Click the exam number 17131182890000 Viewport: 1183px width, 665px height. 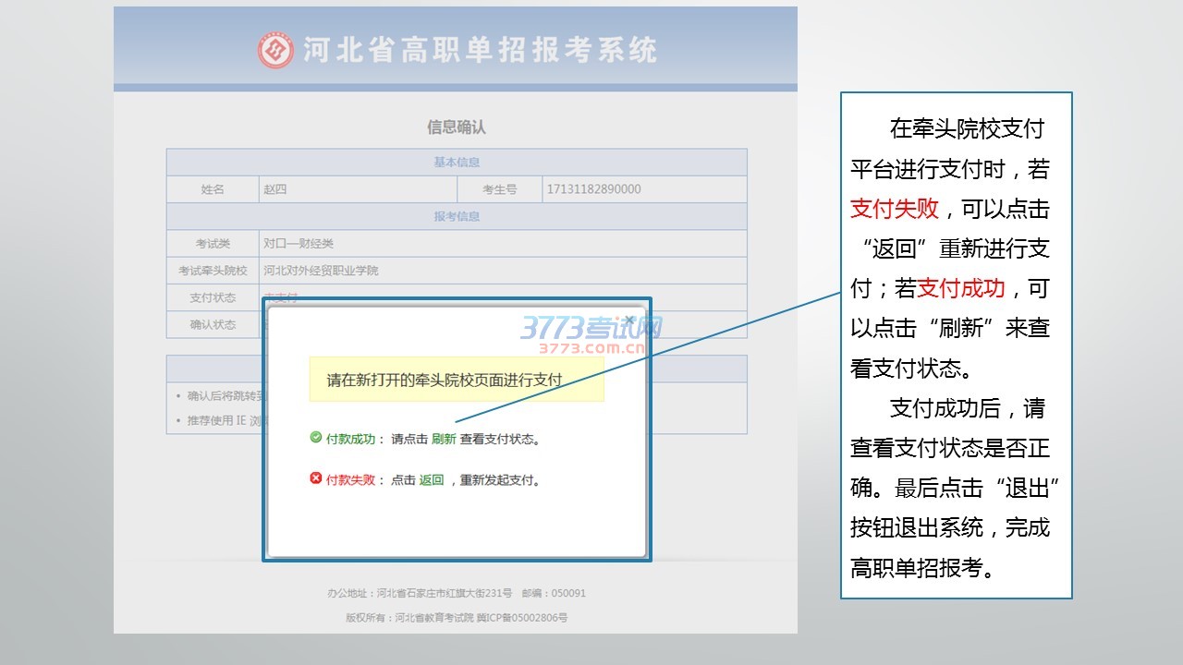point(593,189)
